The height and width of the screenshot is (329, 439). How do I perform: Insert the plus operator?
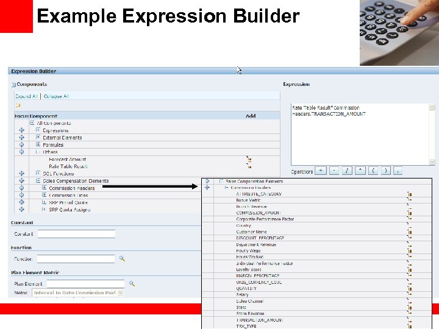[x=321, y=171]
